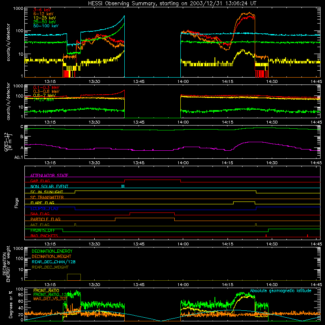Click the 13:45 tick label under flags plot
The height and width of the screenshot is (325, 325).
[139, 244]
